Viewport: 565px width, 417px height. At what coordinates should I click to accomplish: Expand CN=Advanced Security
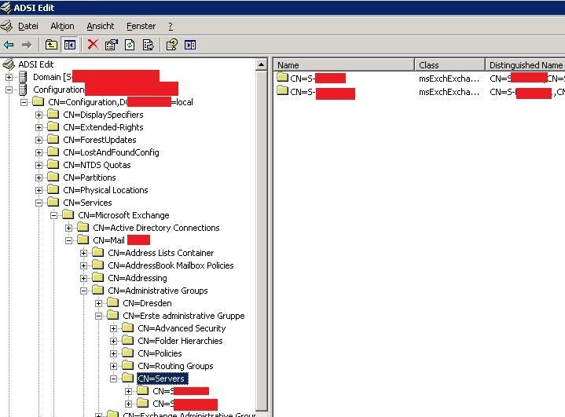tap(113, 328)
